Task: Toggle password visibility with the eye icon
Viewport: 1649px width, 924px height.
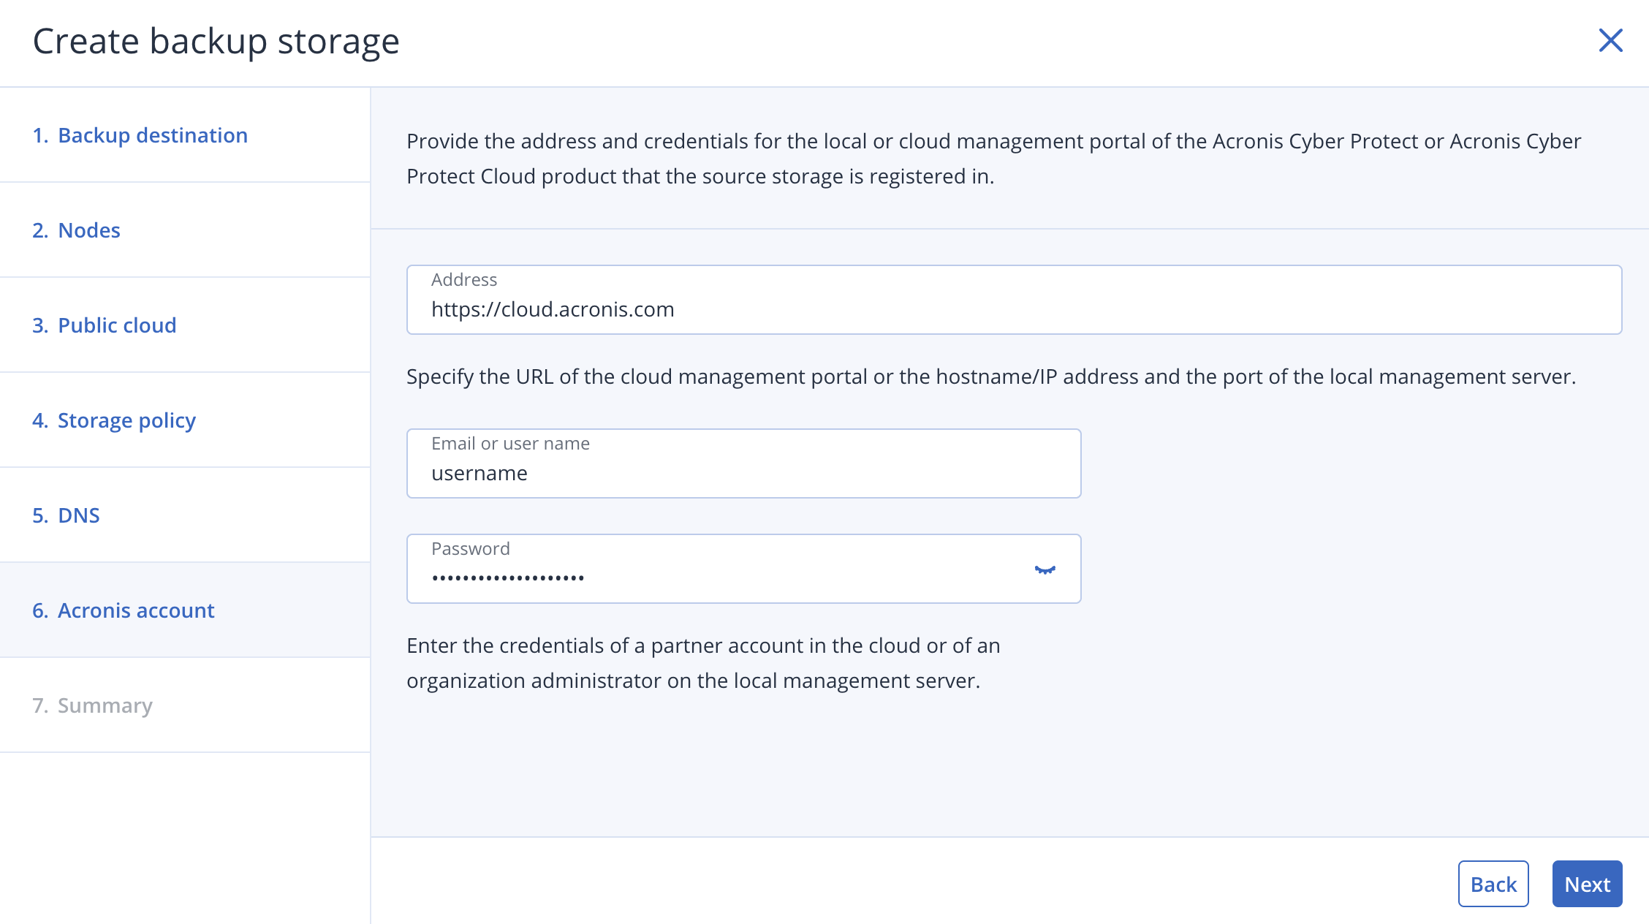Action: pos(1046,570)
